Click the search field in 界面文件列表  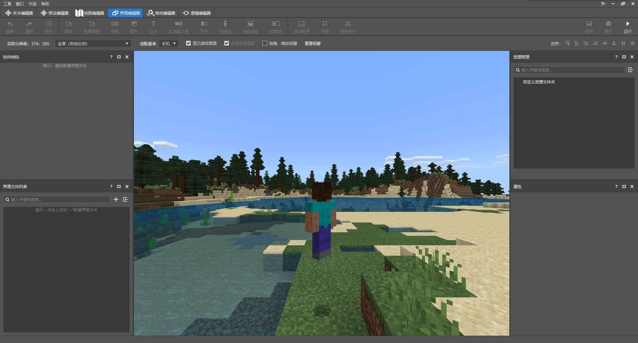coord(57,199)
